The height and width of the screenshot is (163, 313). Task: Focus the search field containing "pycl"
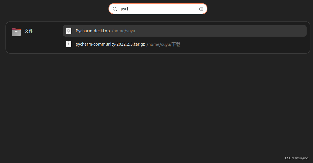coord(158,9)
